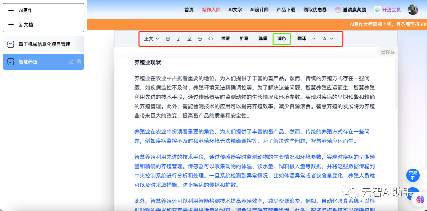Click 续写 to continue writing

click(x=225, y=38)
